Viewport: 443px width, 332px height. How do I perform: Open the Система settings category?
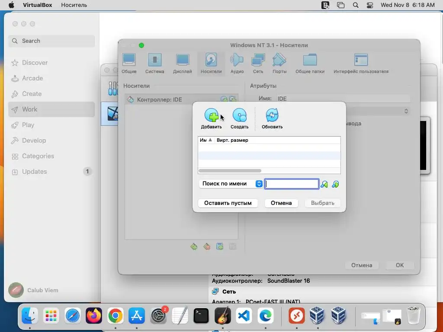coord(154,63)
